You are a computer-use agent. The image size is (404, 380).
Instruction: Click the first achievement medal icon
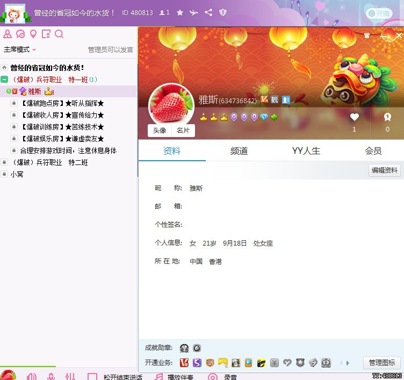point(184,348)
